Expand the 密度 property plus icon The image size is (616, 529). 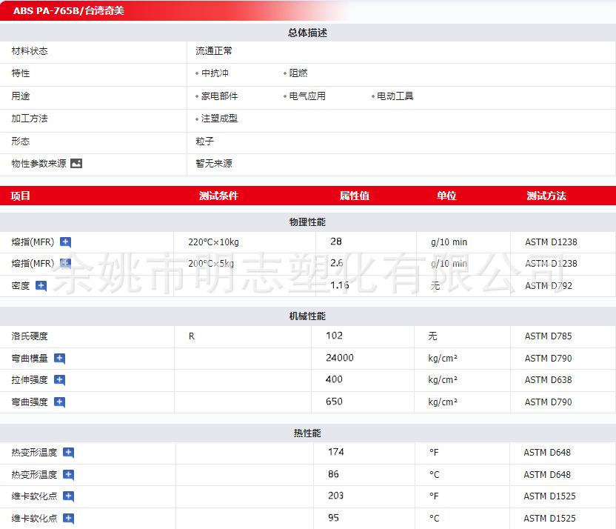pyautogui.click(x=41, y=286)
